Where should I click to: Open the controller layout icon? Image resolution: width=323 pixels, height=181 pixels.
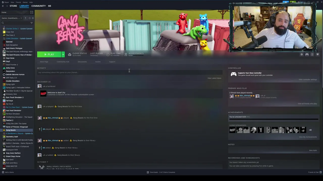[307, 54]
